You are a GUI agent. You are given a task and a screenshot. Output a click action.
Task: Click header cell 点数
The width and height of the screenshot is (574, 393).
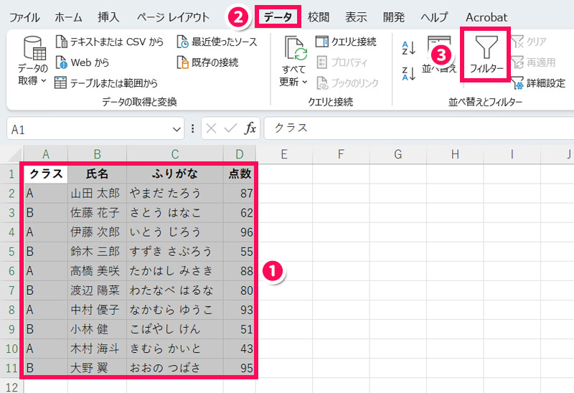pos(240,174)
